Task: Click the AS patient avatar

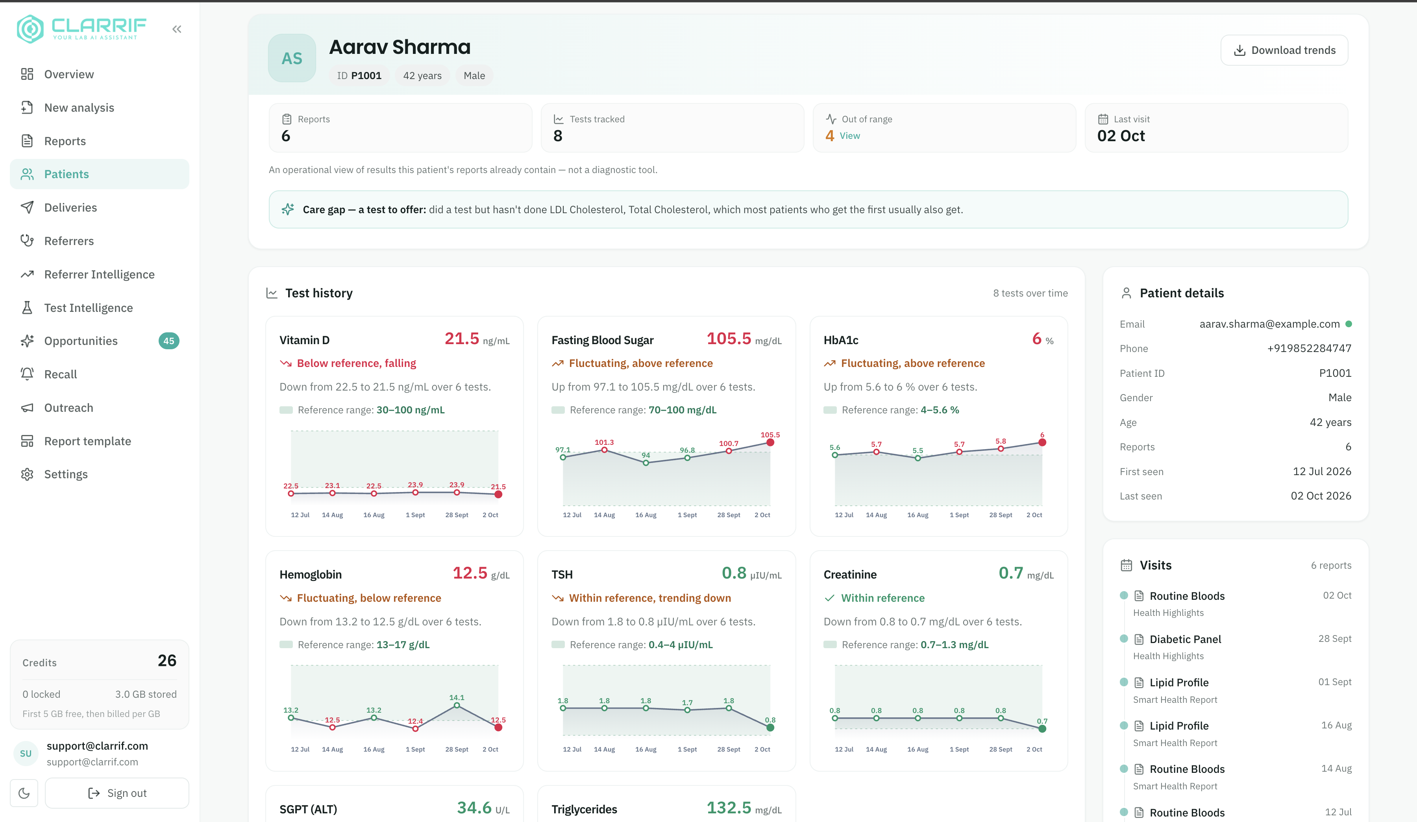Action: tap(292, 58)
